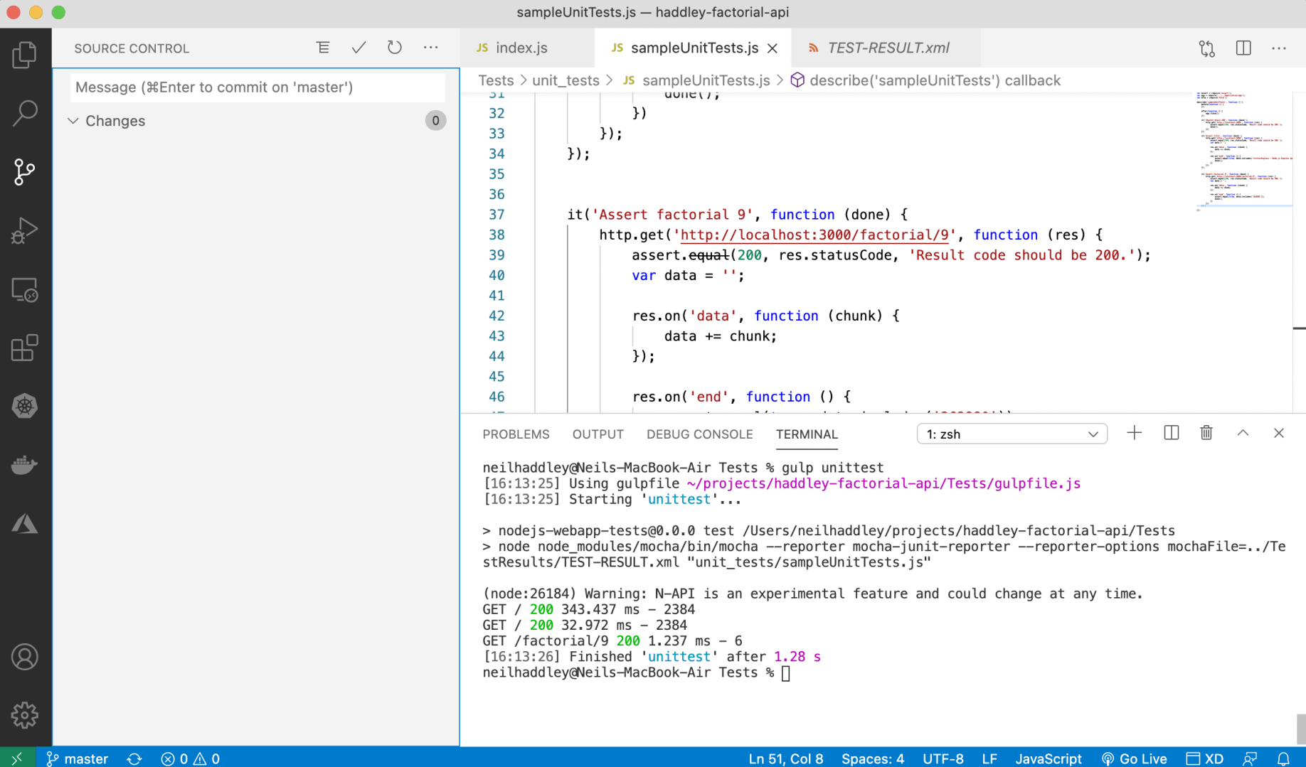Switch to the index.js tab
The width and height of the screenshot is (1306, 767).
pyautogui.click(x=521, y=48)
